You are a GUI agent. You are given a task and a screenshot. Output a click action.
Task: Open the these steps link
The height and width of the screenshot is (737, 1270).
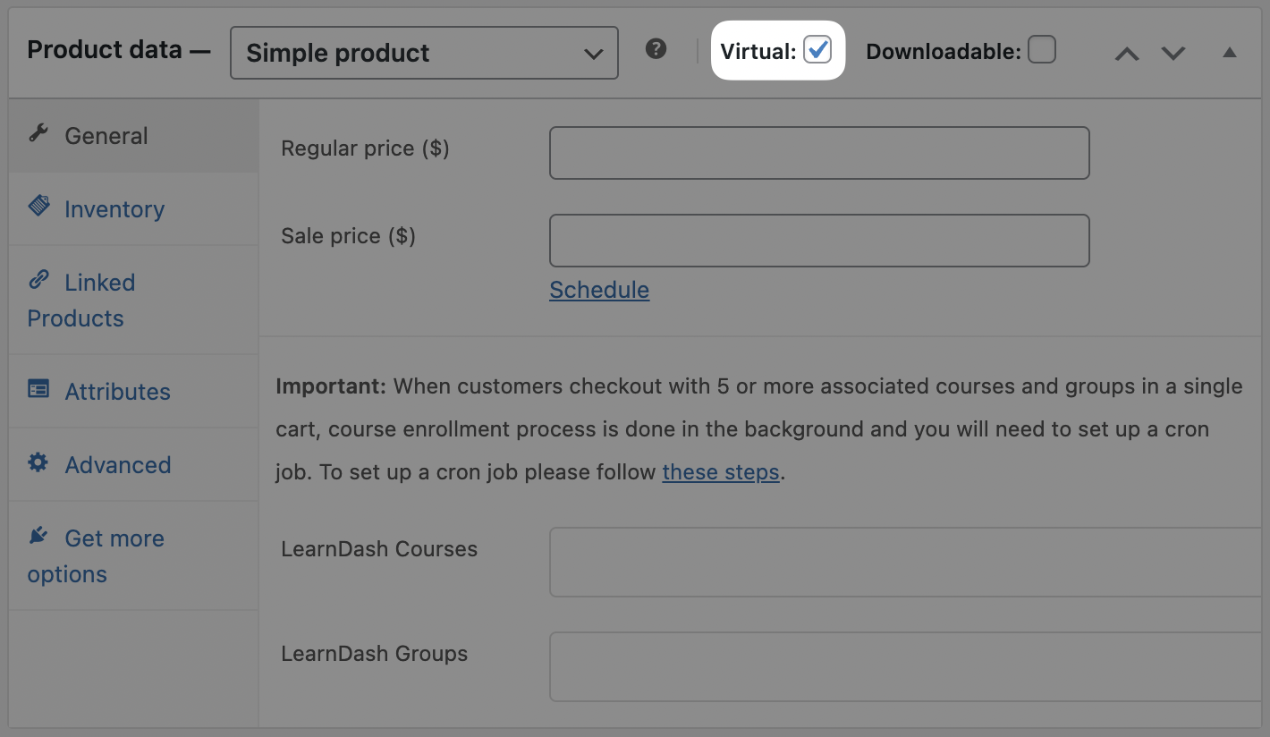click(720, 472)
